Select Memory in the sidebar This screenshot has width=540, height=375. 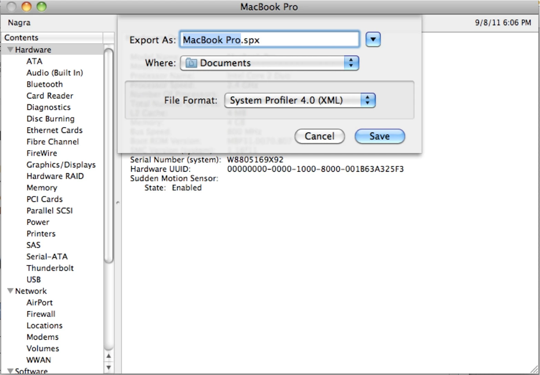point(42,188)
